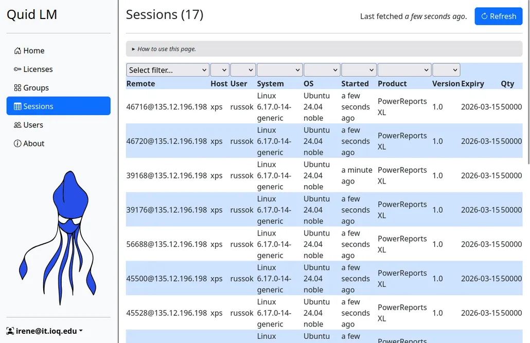
Task: Click the Home icon in the sidebar
Action: [17, 51]
